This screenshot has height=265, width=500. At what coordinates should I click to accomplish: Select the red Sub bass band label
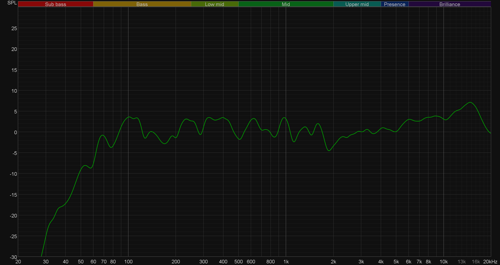[x=55, y=4]
